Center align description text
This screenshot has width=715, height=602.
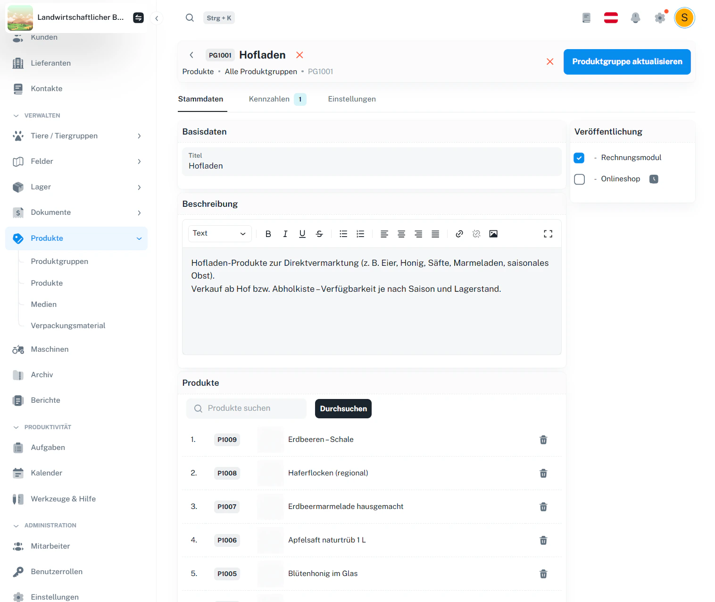click(x=401, y=234)
